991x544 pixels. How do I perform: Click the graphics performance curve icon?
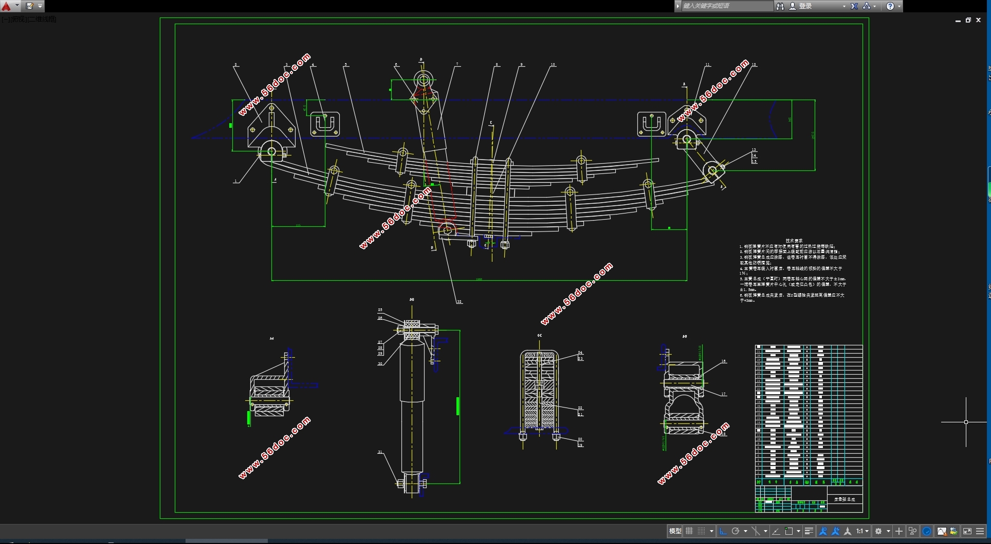coord(942,531)
